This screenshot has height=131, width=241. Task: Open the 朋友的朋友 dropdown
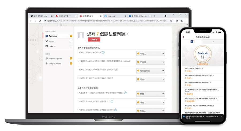pyautogui.click(x=150, y=71)
